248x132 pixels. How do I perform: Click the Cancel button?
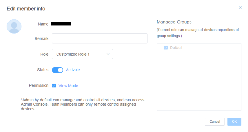click(215, 122)
